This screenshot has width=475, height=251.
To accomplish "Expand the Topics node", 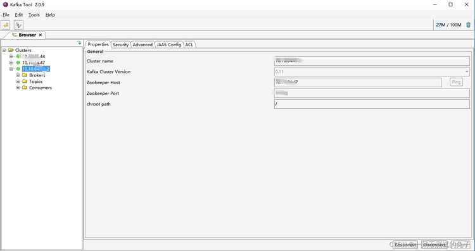I will 18,82.
